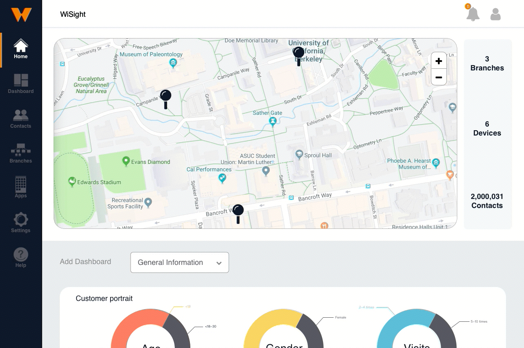Click Recreational Sports Facility map marker
Image resolution: width=524 pixels, height=348 pixels.
[148, 202]
